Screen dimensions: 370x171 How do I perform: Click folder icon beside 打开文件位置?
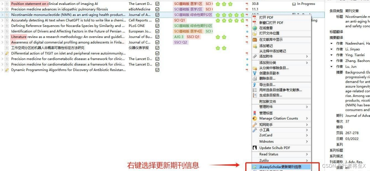[x=255, y=33]
